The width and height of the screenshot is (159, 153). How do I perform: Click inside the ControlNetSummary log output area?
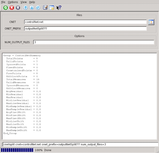click(x=79, y=96)
